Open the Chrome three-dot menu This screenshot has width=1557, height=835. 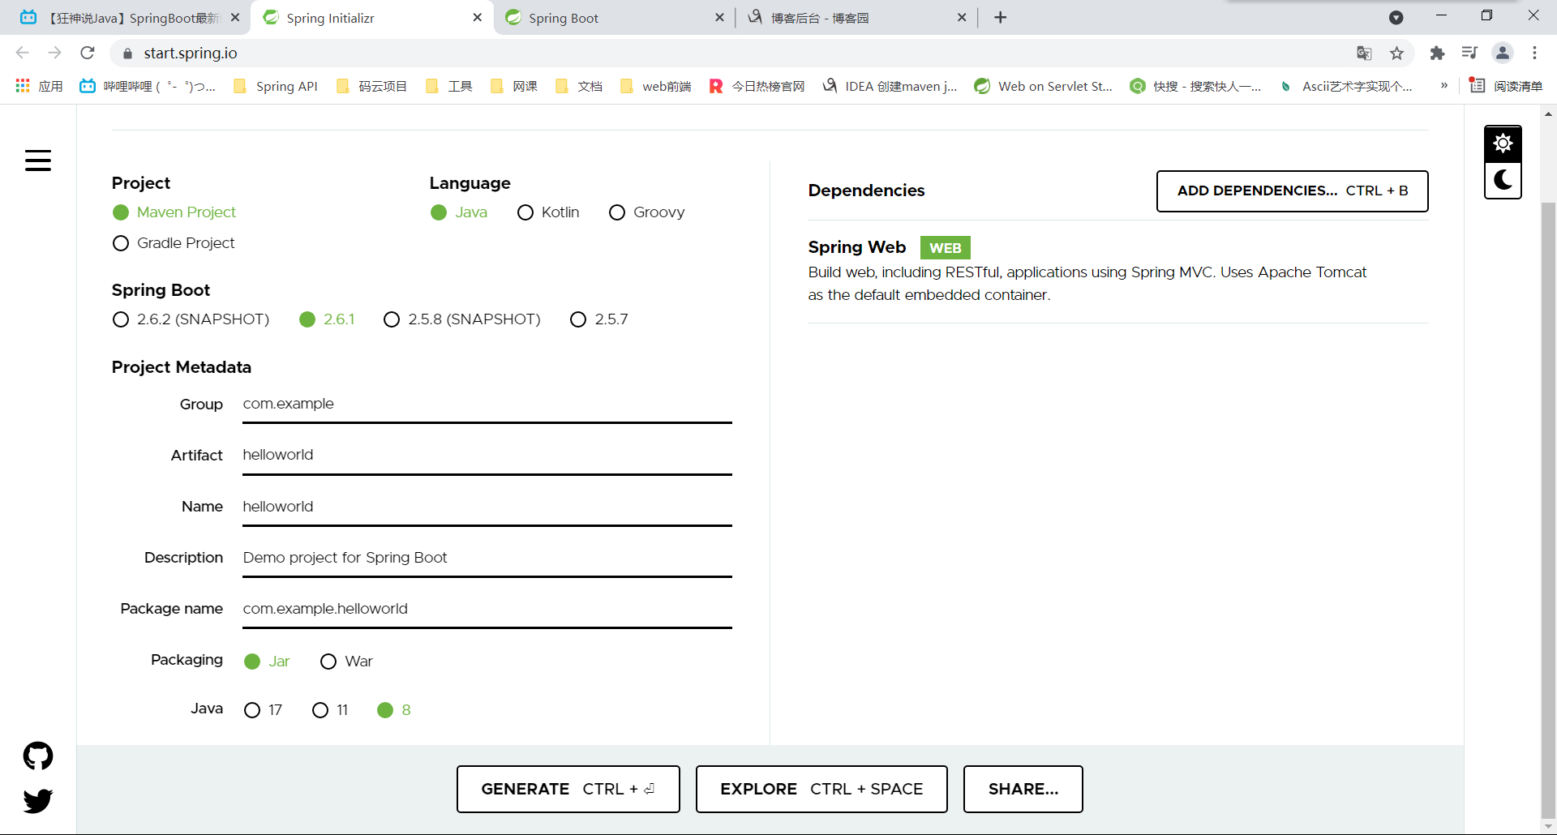tap(1534, 53)
